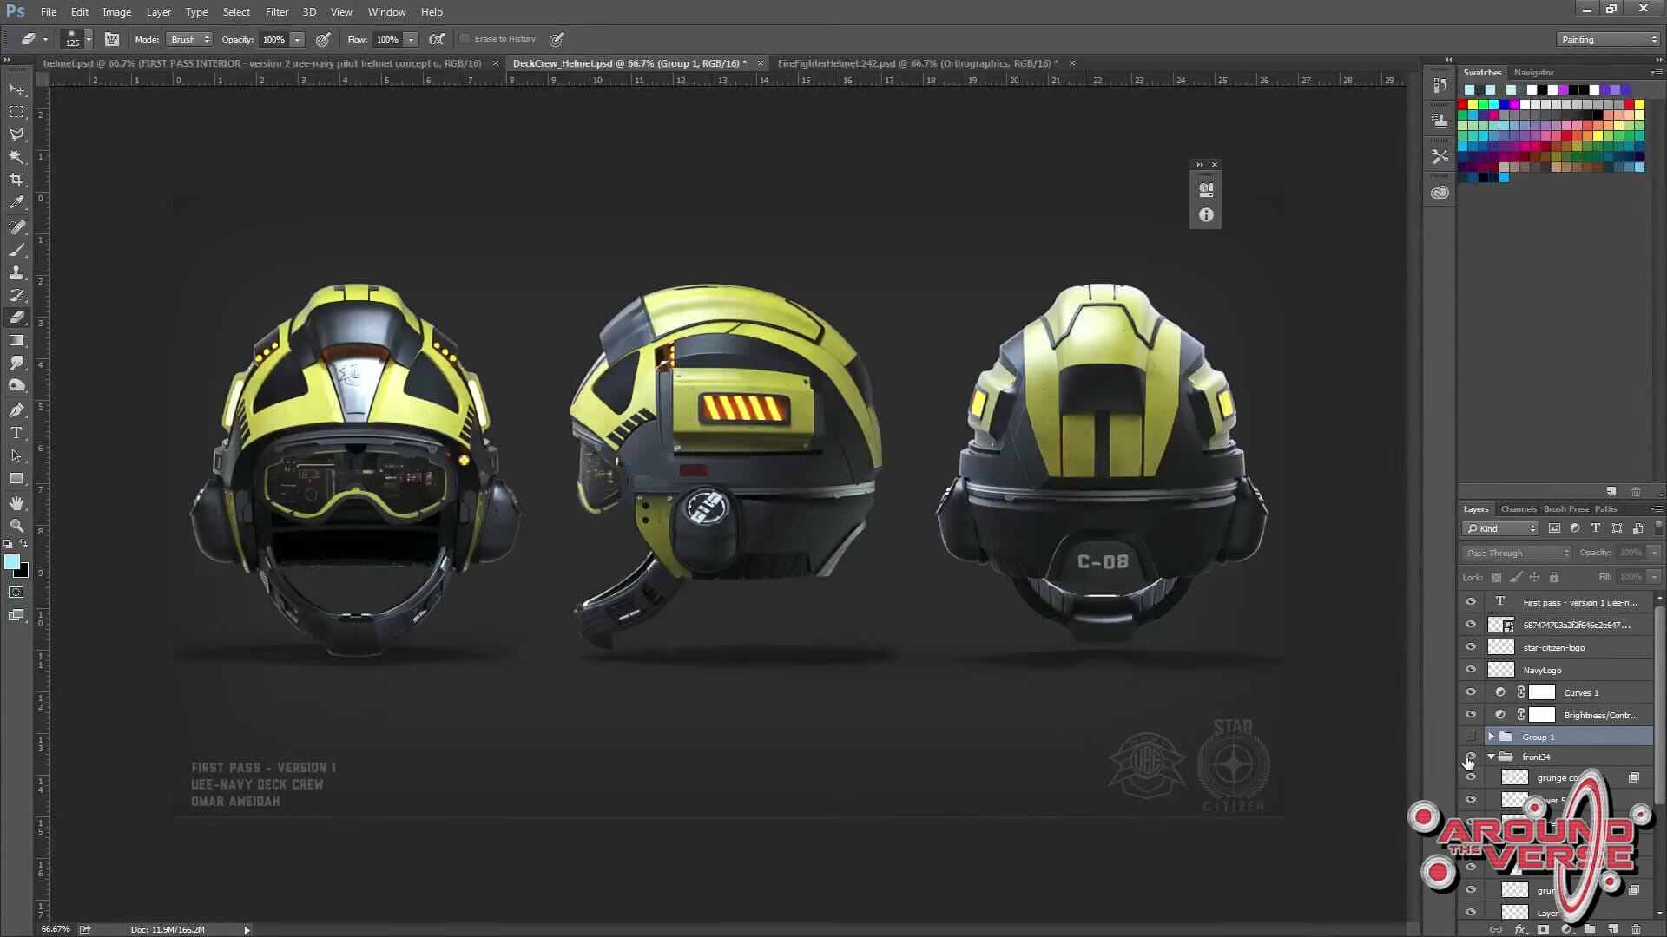
Task: Select the Gradient tool
Action: [x=16, y=340]
